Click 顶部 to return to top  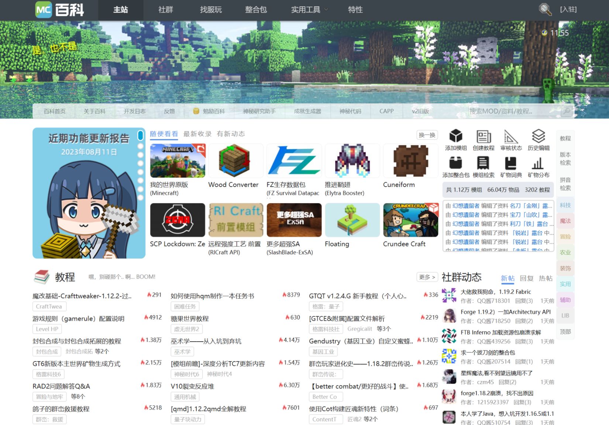[565, 332]
